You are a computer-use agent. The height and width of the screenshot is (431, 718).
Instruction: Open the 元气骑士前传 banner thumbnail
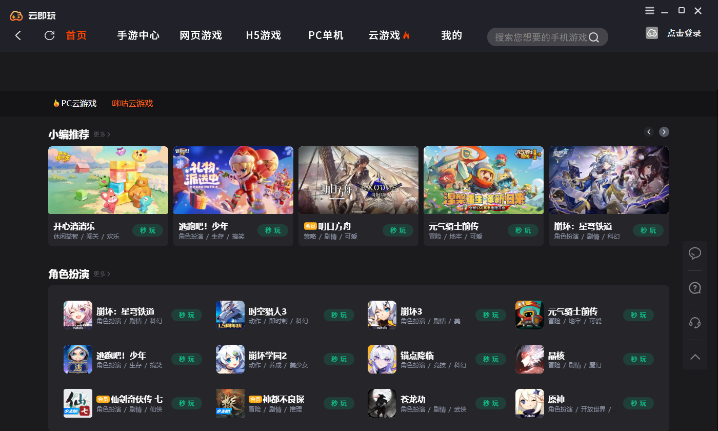pyautogui.click(x=484, y=180)
